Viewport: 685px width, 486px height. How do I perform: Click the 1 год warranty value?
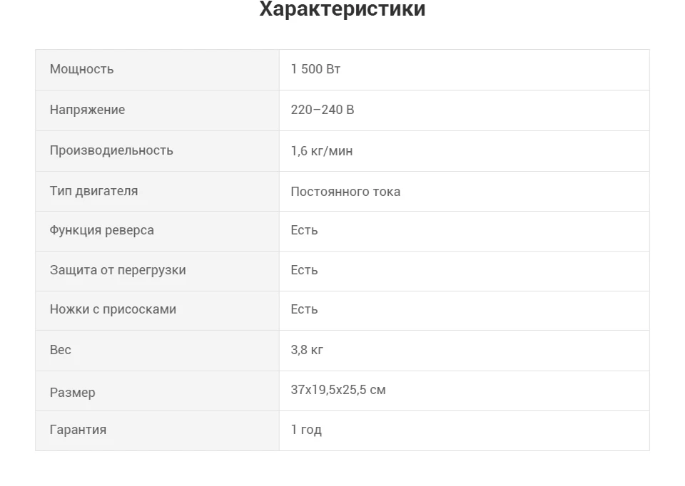click(x=306, y=430)
